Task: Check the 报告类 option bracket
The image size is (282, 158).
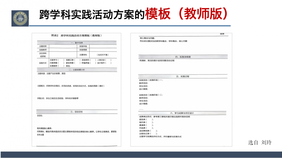Action: (x=150, y=119)
